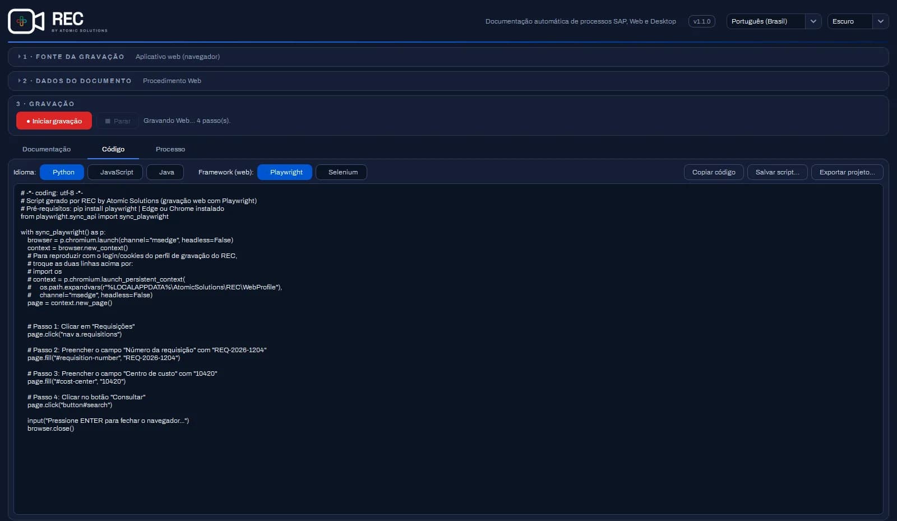The width and height of the screenshot is (897, 521).
Task: Click inside the generated code text area
Action: click(449, 349)
